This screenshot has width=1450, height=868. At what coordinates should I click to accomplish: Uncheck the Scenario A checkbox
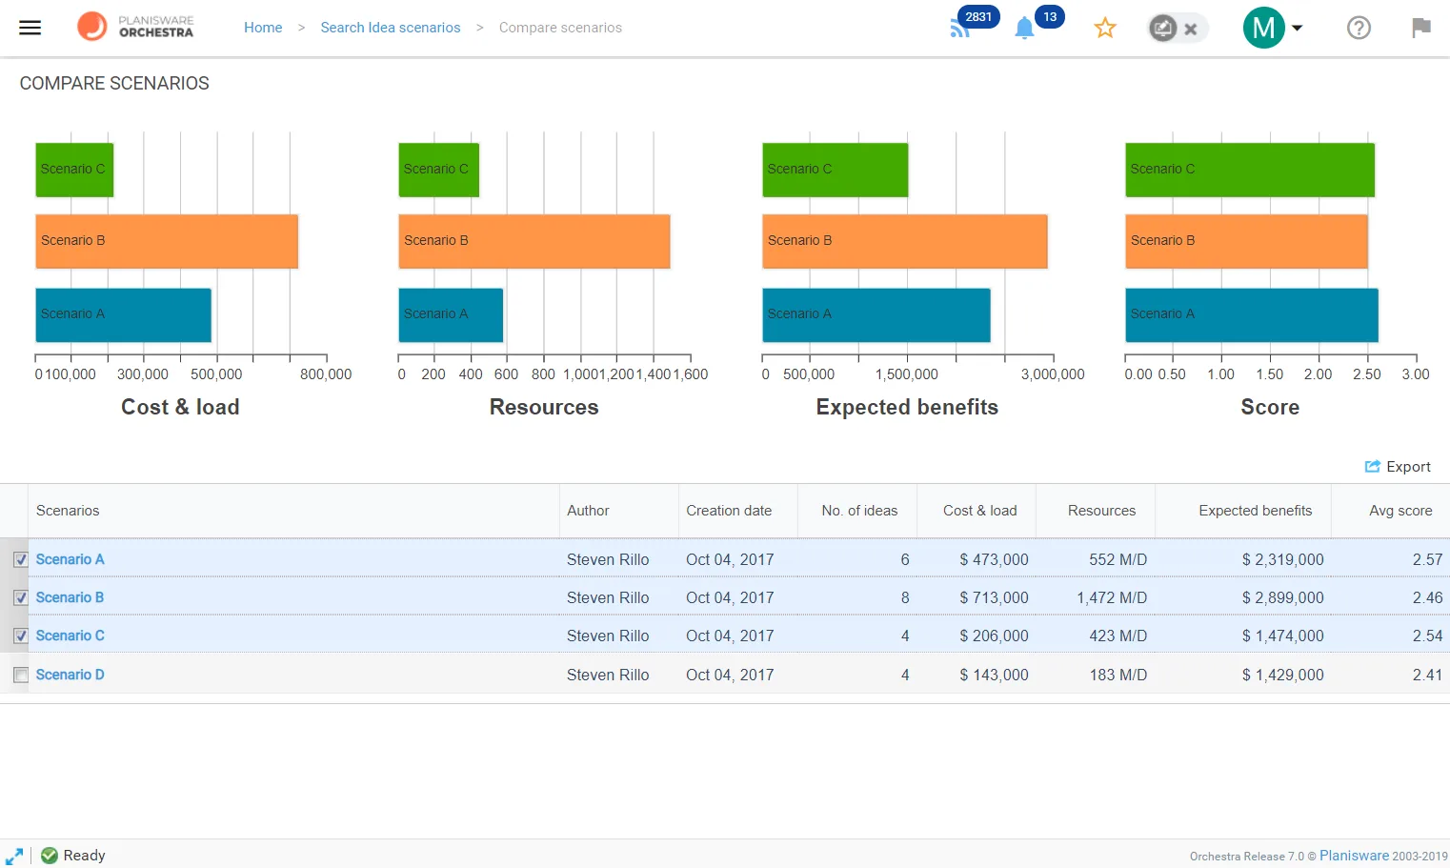[21, 560]
